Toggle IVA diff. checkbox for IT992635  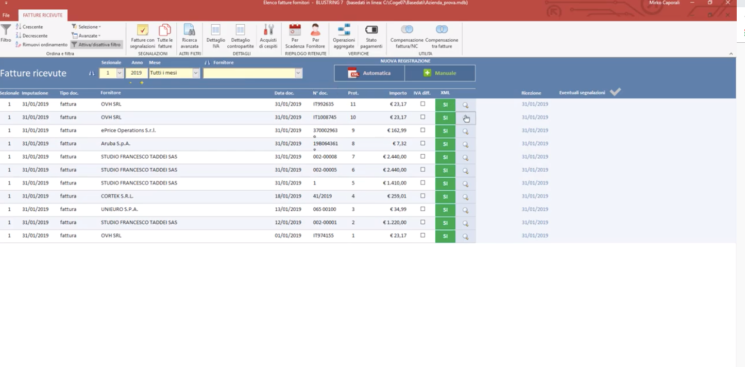pyautogui.click(x=423, y=104)
